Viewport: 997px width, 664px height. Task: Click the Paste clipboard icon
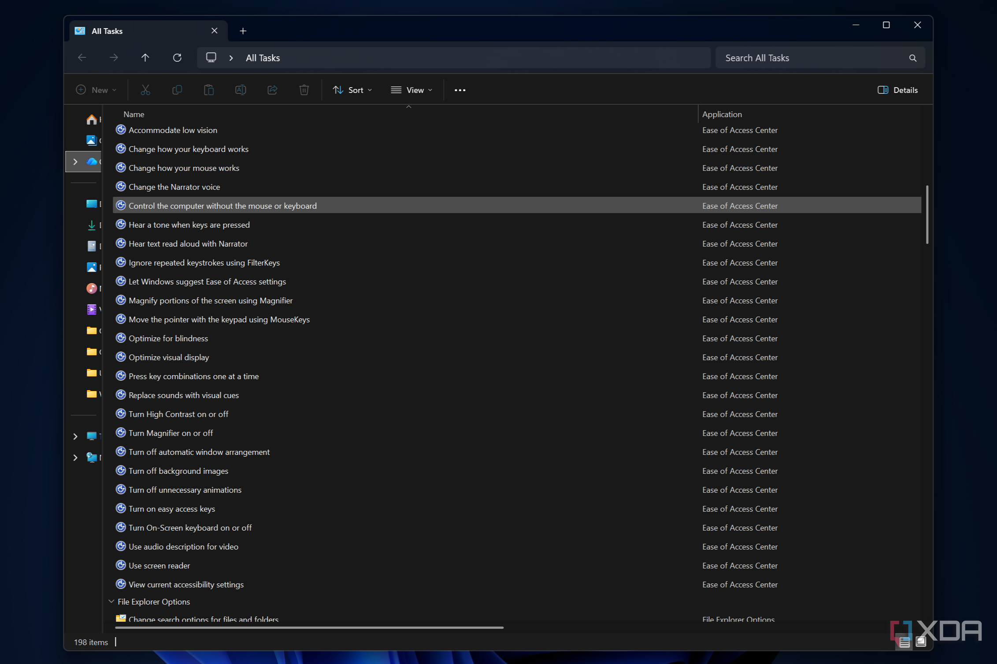point(209,90)
